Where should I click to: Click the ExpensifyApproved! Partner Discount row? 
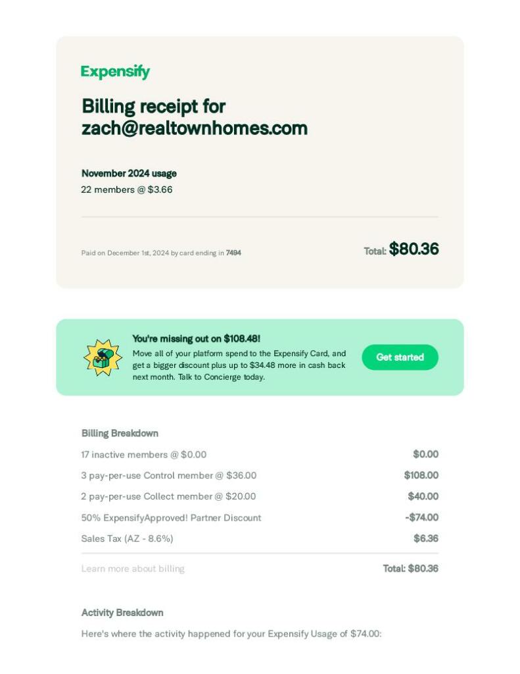tap(171, 517)
